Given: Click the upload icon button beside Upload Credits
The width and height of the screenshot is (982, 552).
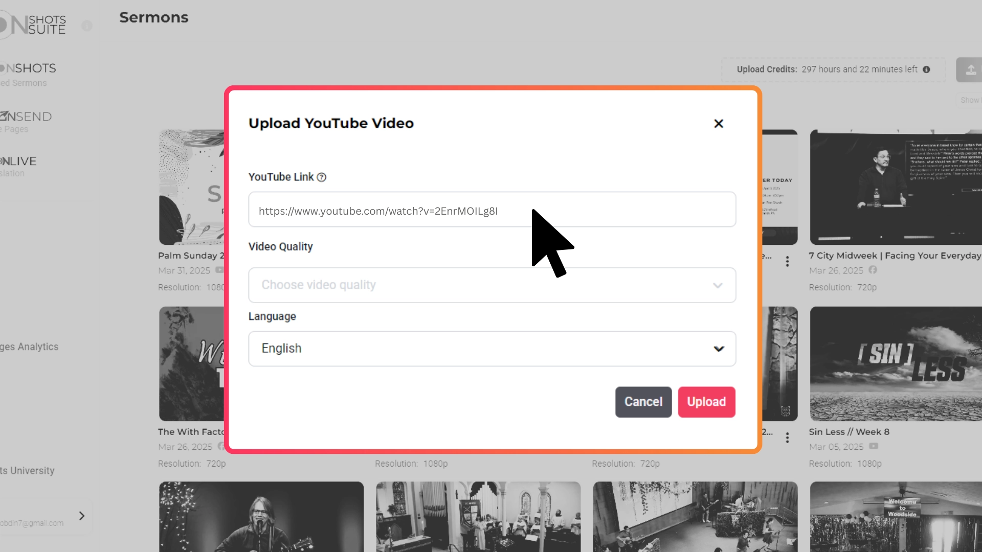Looking at the screenshot, I should [970, 70].
